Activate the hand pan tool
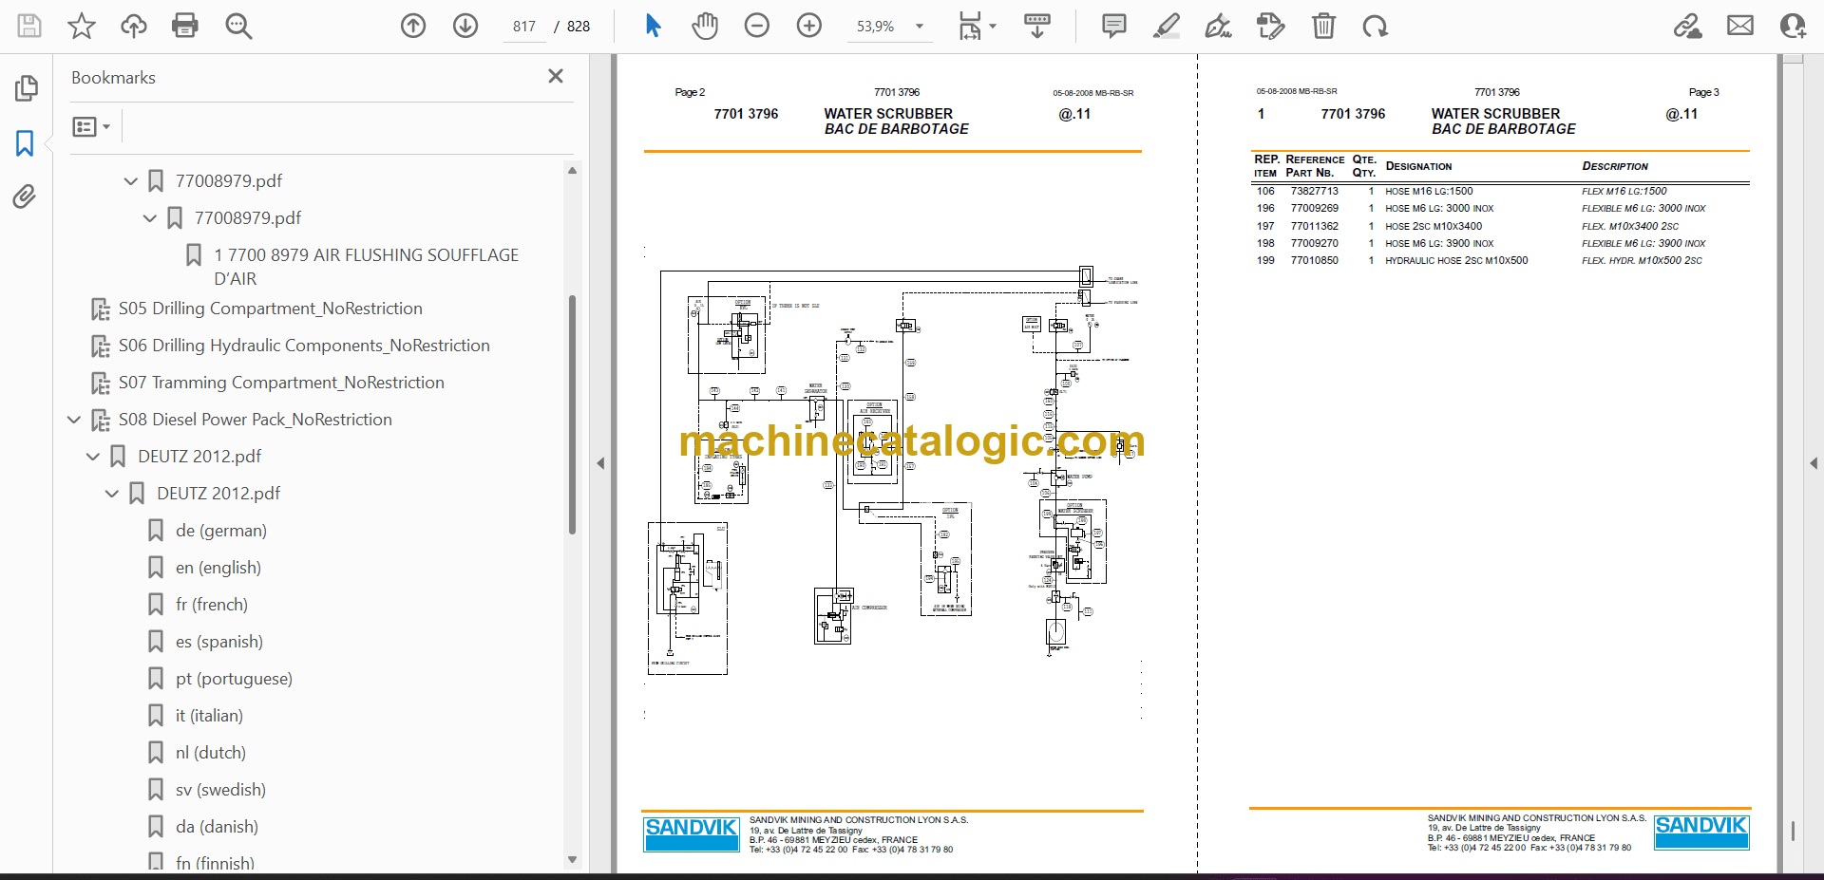 pos(705,26)
